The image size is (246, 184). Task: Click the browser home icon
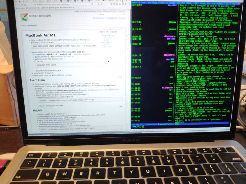[x=25, y=5]
